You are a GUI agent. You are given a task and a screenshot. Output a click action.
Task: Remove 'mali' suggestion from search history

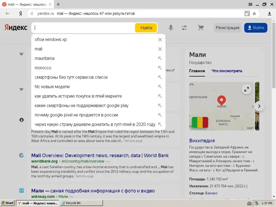point(160,49)
